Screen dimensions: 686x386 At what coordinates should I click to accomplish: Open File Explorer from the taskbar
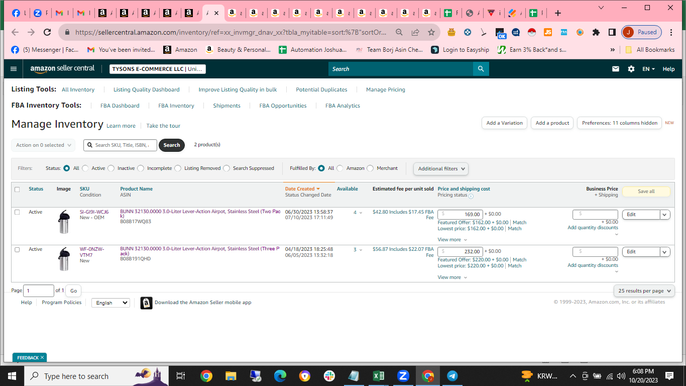tap(231, 376)
